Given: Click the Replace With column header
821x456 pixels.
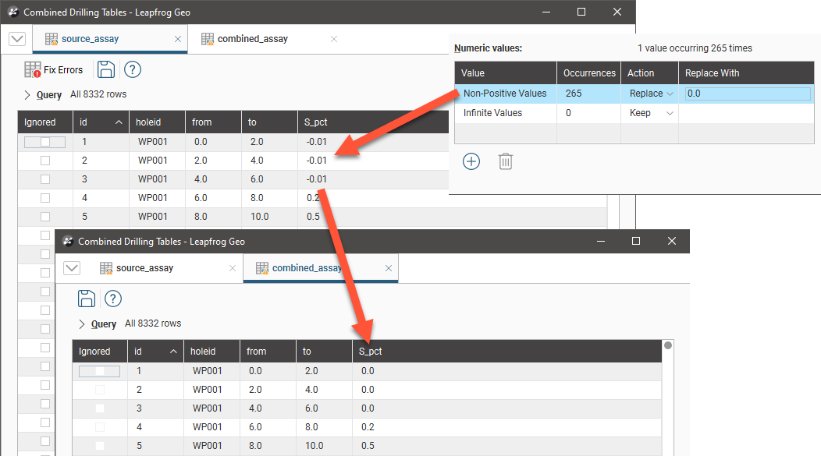Looking at the screenshot, I should pyautogui.click(x=746, y=73).
